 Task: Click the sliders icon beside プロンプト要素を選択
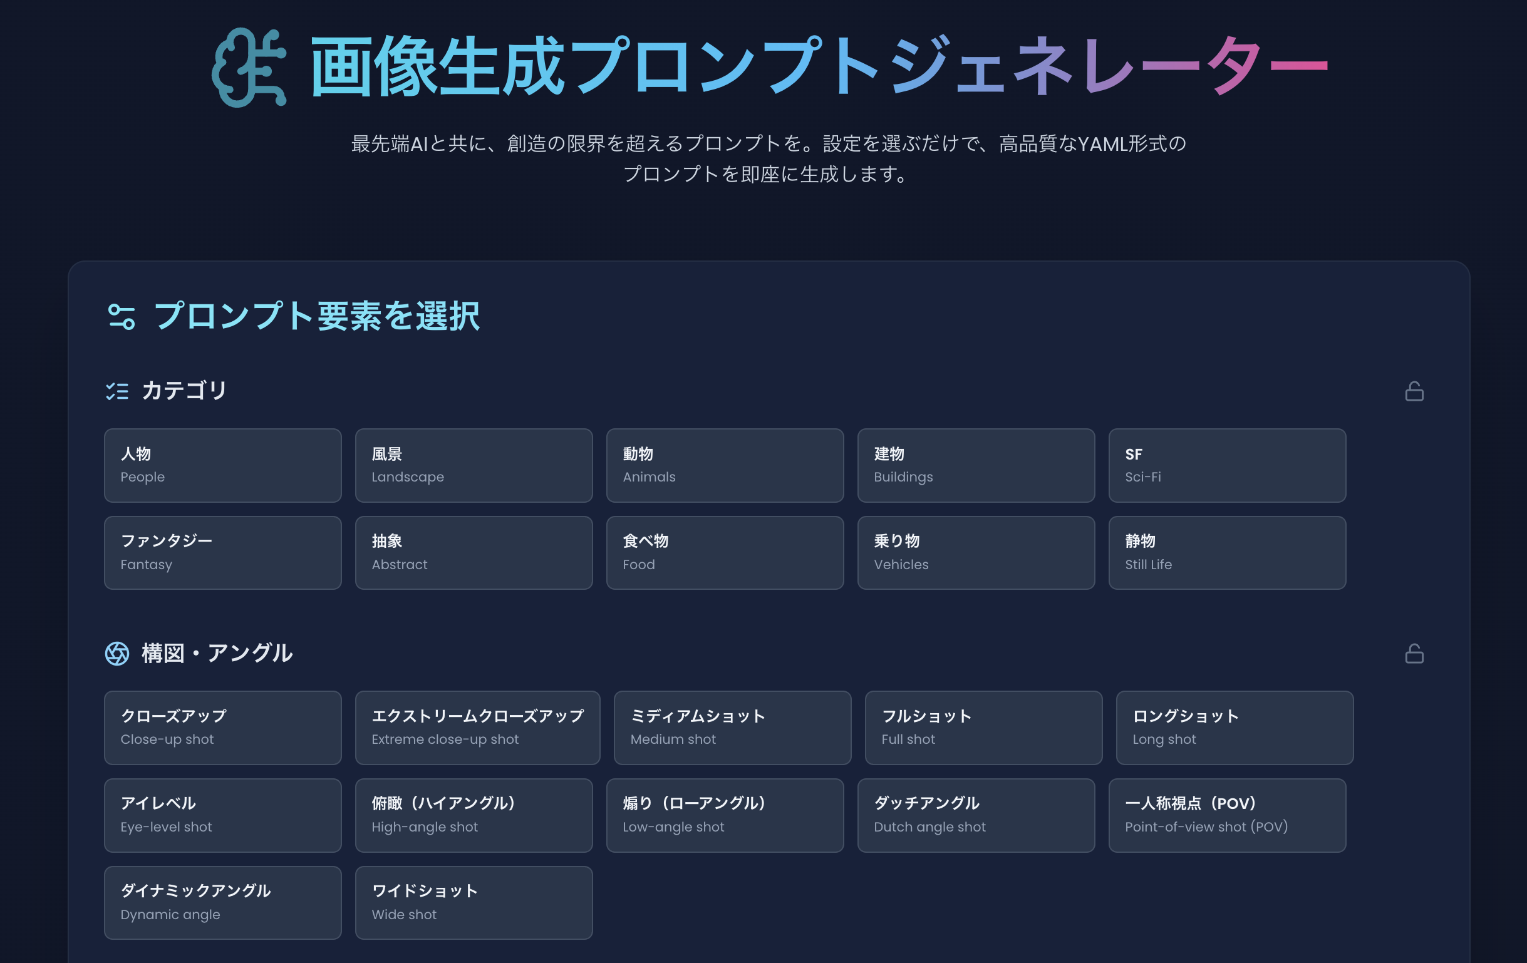121,317
